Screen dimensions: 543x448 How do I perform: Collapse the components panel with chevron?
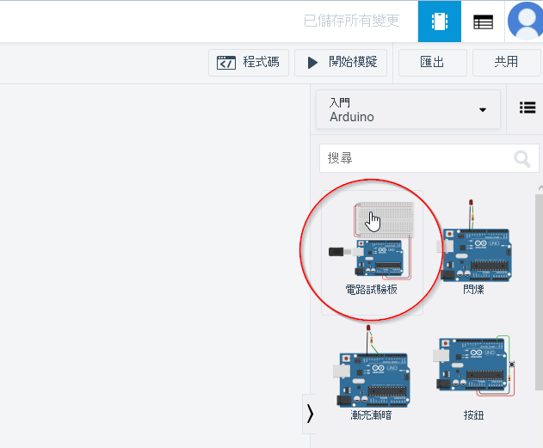[310, 414]
